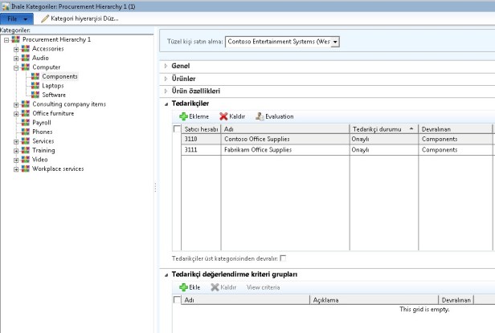Check the select-all box in suppliers grid
The image size is (495, 333).
[178, 128]
